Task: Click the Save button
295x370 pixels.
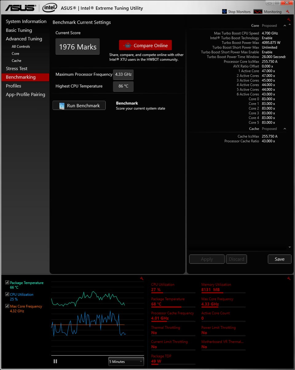Action: tap(279, 259)
